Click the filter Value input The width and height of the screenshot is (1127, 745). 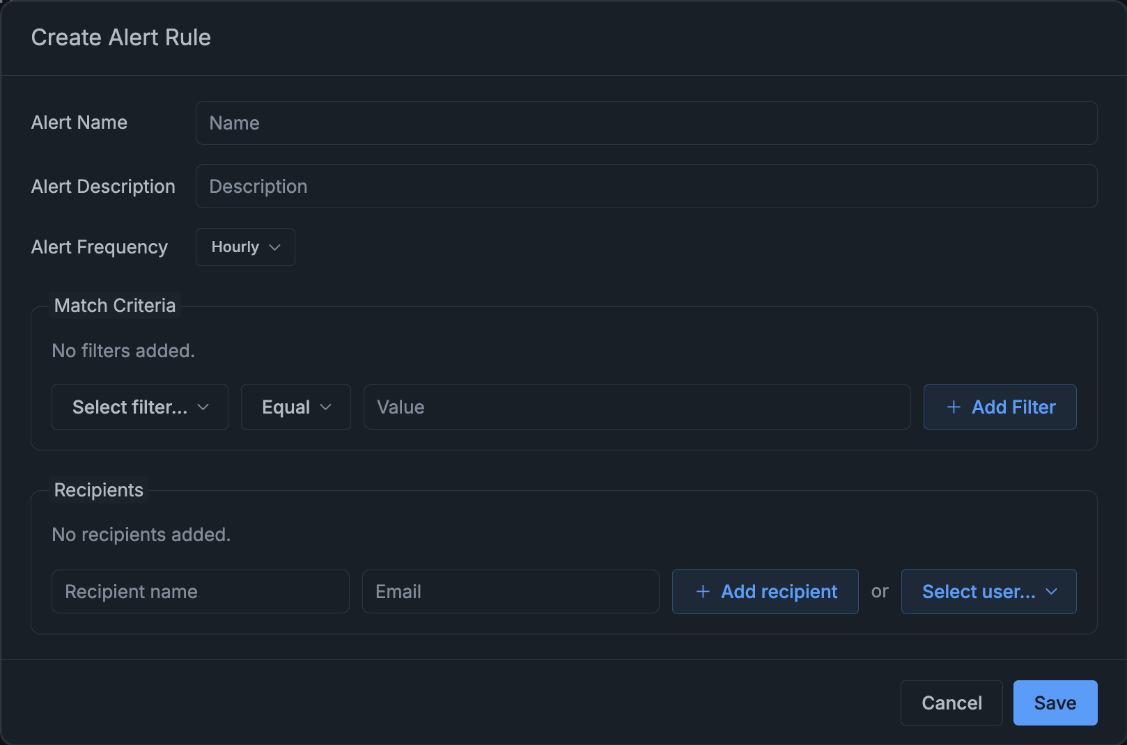[637, 407]
